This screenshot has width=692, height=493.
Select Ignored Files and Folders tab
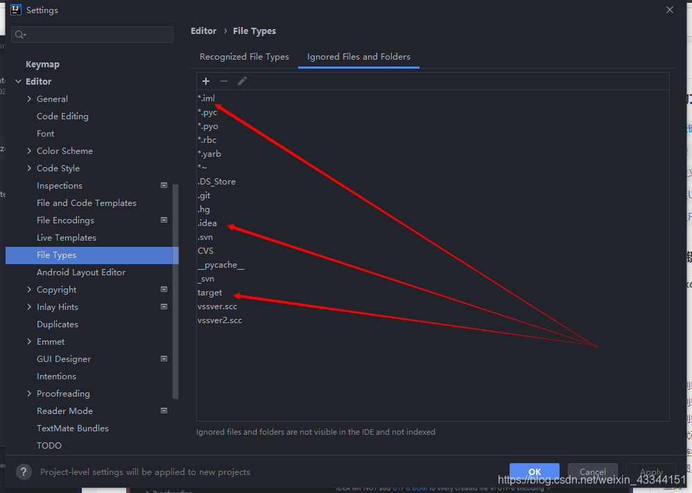point(358,56)
